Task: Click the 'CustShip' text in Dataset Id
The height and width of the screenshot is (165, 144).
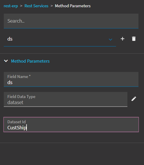Action: [x=17, y=128]
